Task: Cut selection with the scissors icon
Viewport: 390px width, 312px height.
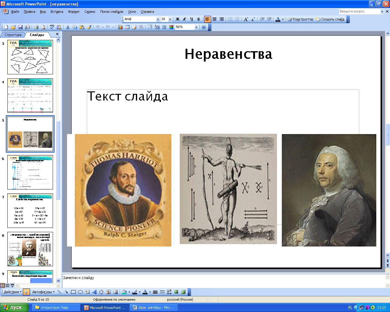Action: pyautogui.click(x=68, y=27)
